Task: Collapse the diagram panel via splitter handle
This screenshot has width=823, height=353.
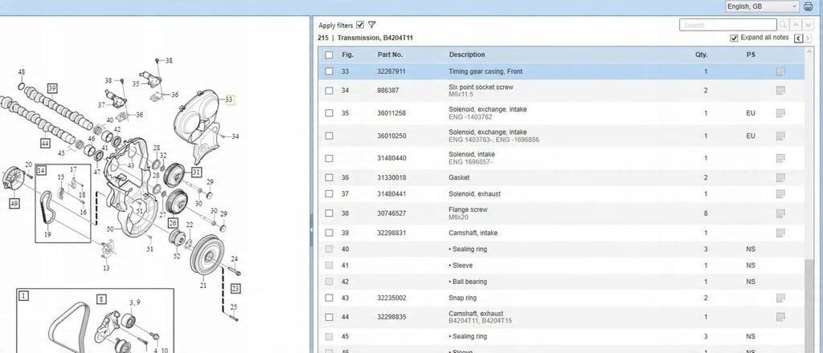Action: 311,229
